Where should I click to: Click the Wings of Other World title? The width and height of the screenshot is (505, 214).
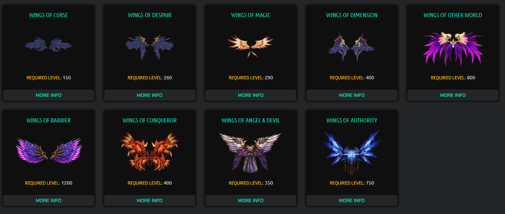(x=453, y=15)
